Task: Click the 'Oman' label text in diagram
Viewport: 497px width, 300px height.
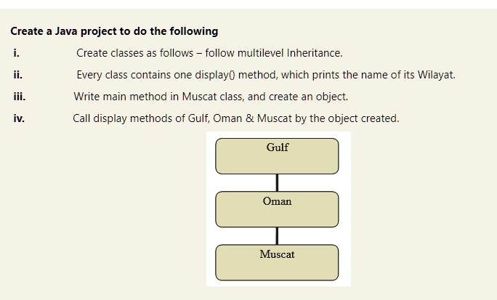Action: (277, 200)
